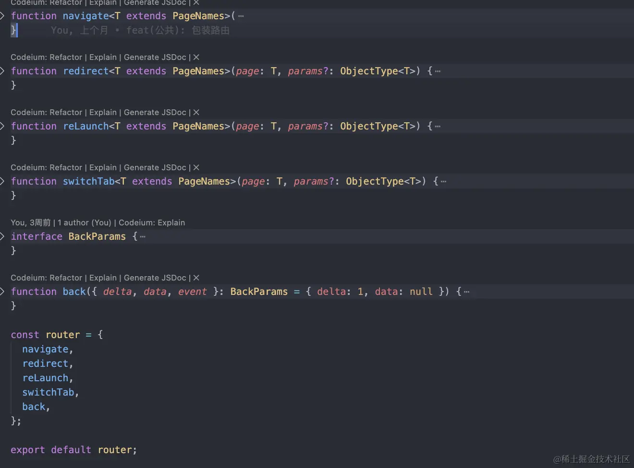Expand the folded navigate function chevron
Viewport: 634px width, 468px height.
[2, 16]
